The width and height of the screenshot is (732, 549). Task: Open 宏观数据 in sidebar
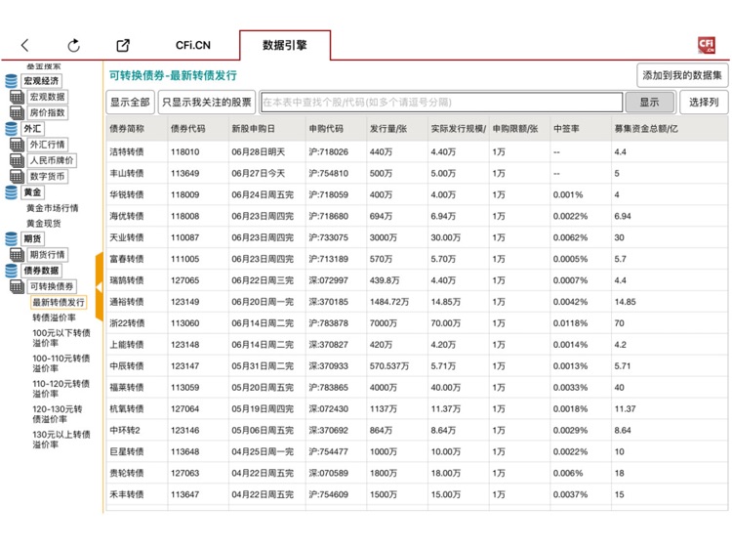pyautogui.click(x=48, y=97)
